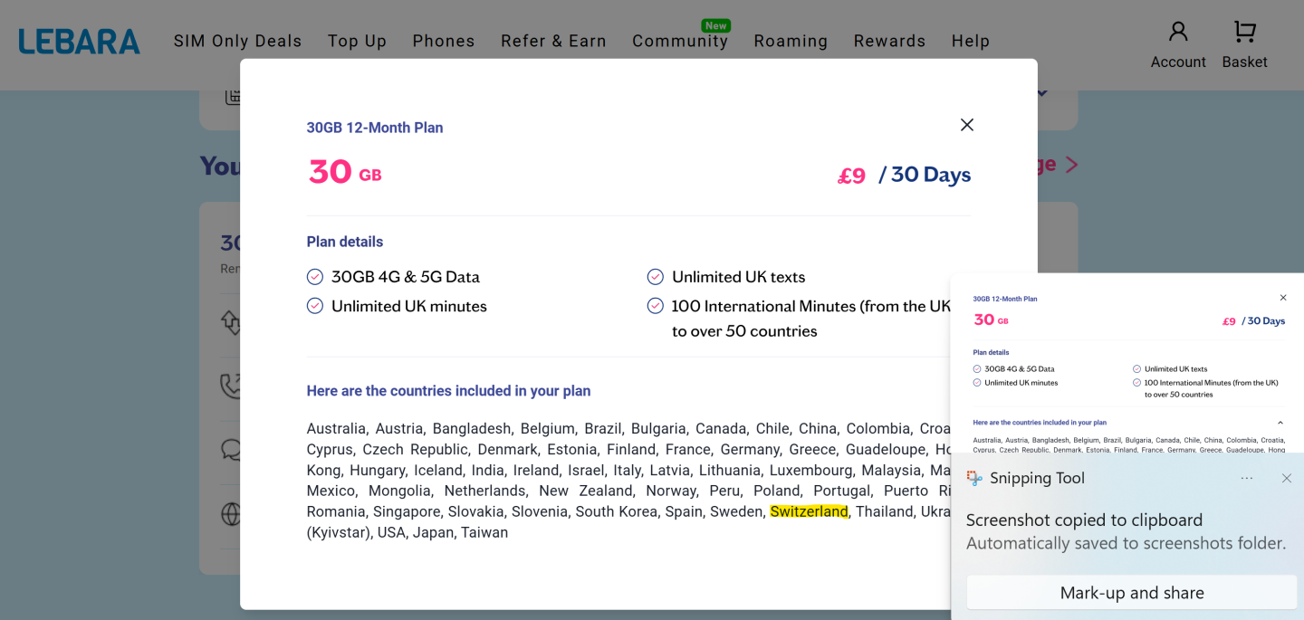1304x620 pixels.
Task: Dismiss the Snipping Tool notification
Action: point(1286,478)
